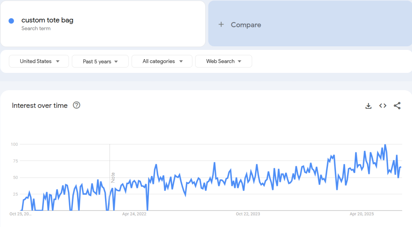Viewport: 412px width, 227px height.
Task: Click the 100 value on the y-axis
Action: 15,144
